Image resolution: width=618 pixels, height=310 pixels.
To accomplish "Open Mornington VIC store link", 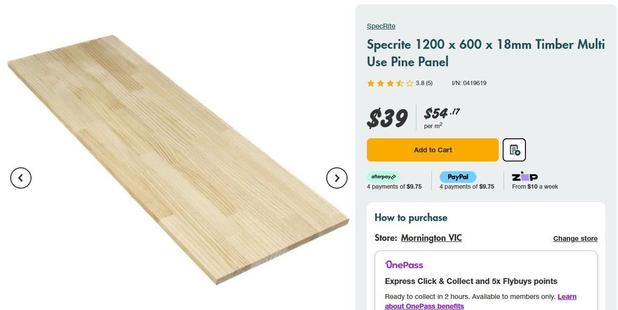I will click(x=431, y=238).
